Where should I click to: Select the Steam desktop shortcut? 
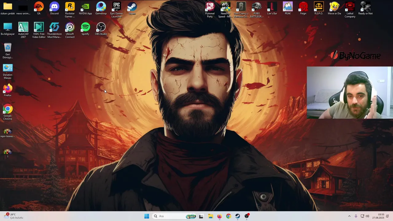pos(132,9)
